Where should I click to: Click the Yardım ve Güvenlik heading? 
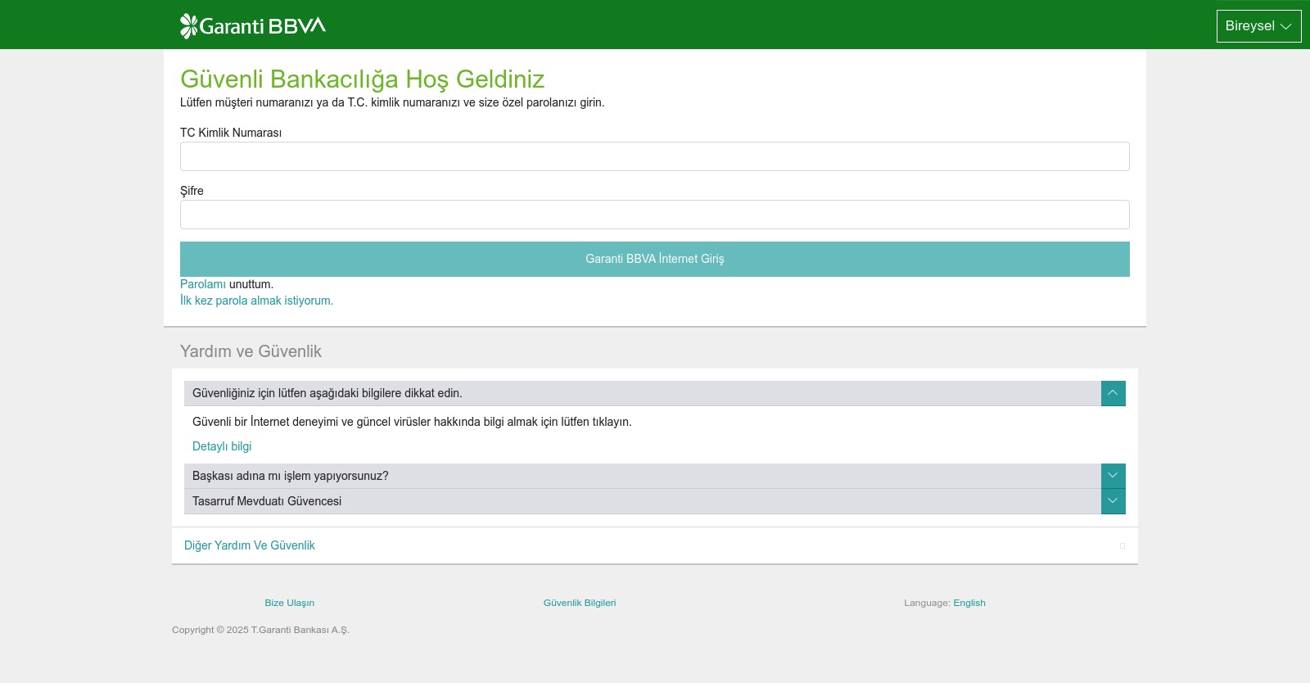coord(251,351)
